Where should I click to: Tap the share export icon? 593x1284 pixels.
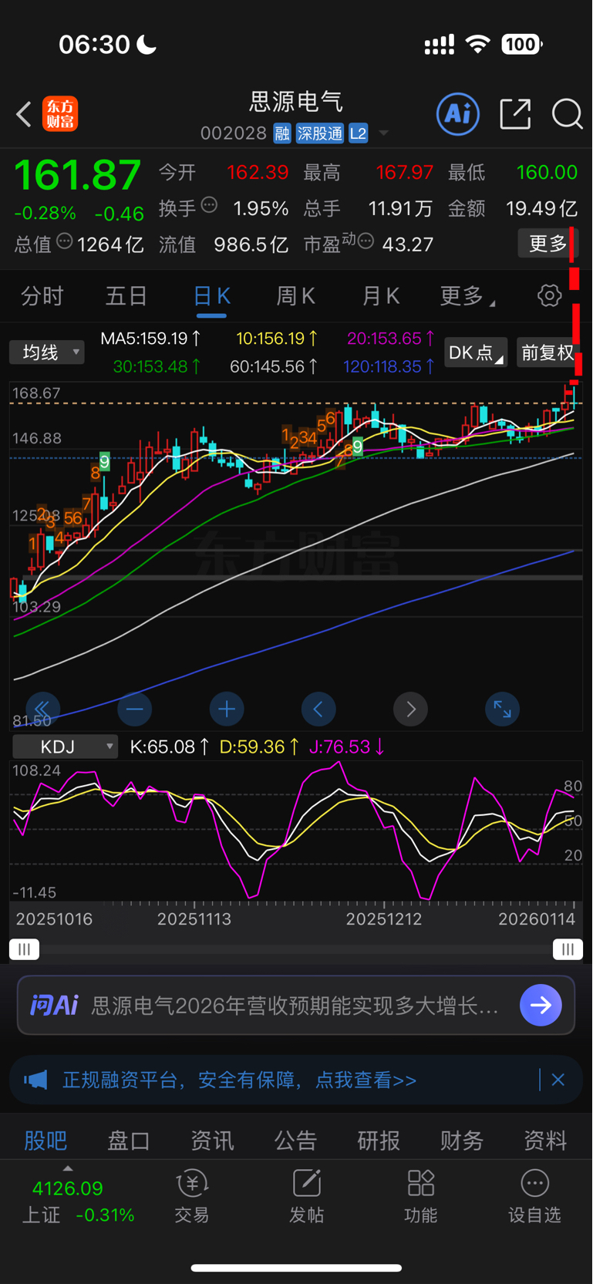tap(515, 114)
